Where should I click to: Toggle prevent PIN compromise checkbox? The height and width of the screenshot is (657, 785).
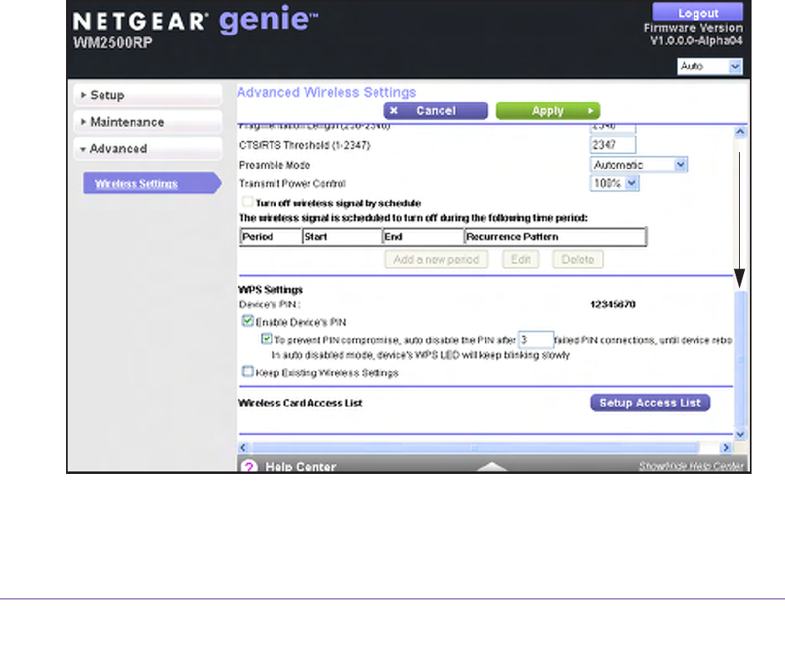[x=267, y=339]
